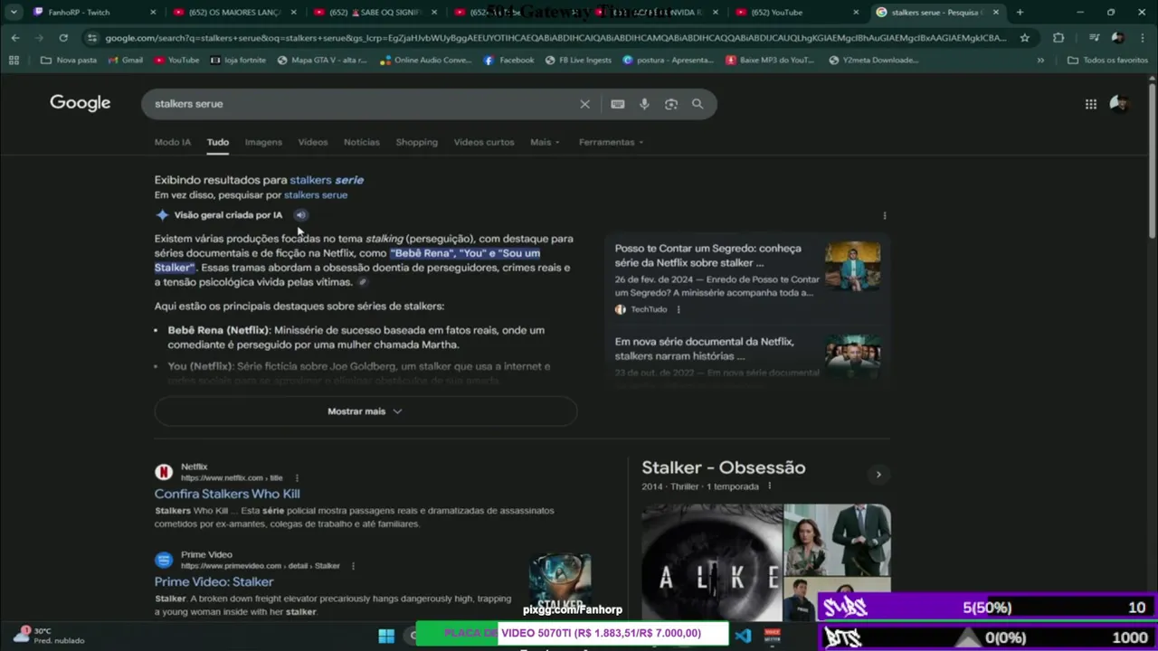Open the Online Audio Converter bookmark
1158x651 pixels.
[426, 61]
